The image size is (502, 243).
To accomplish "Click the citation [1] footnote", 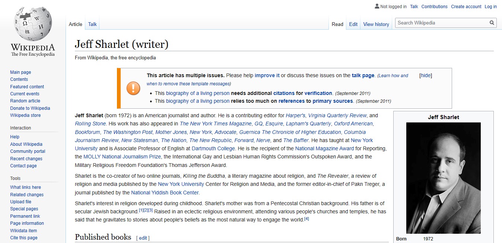I will (141, 210).
